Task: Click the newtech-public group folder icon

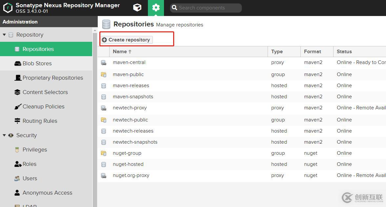Action: coord(104,120)
